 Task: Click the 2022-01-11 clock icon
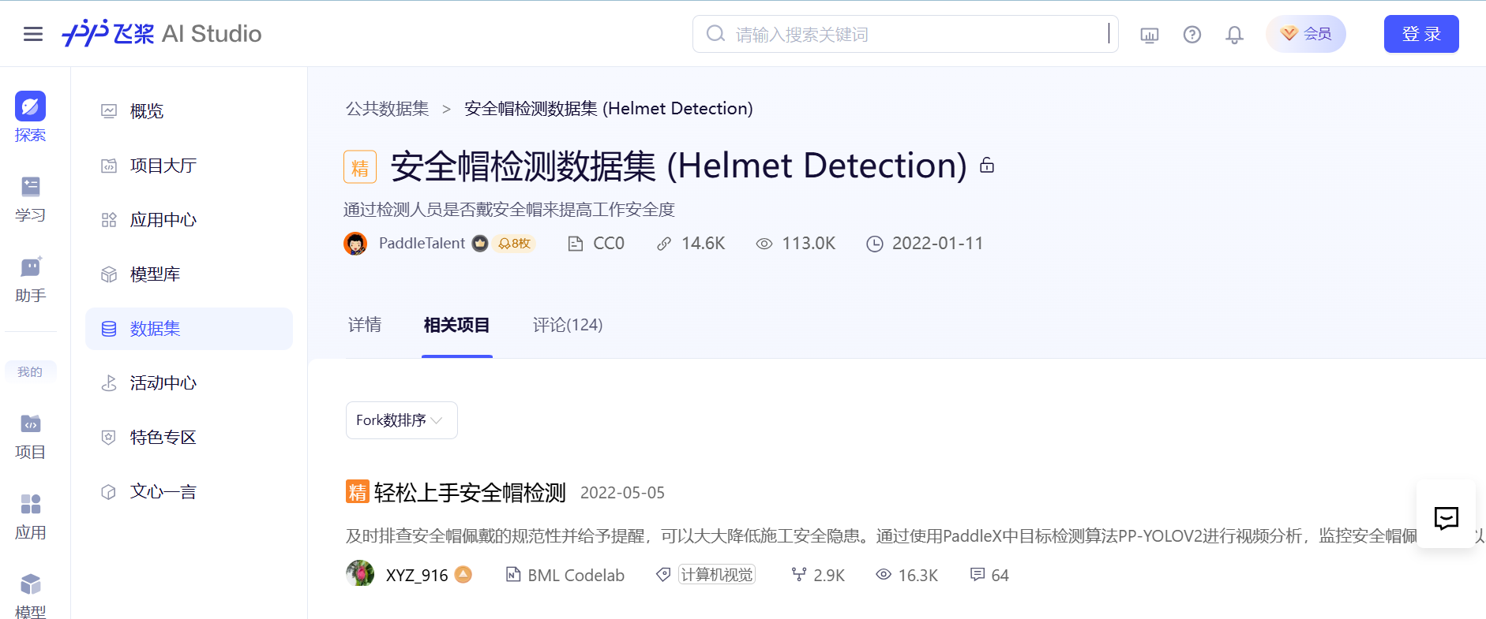(x=875, y=244)
